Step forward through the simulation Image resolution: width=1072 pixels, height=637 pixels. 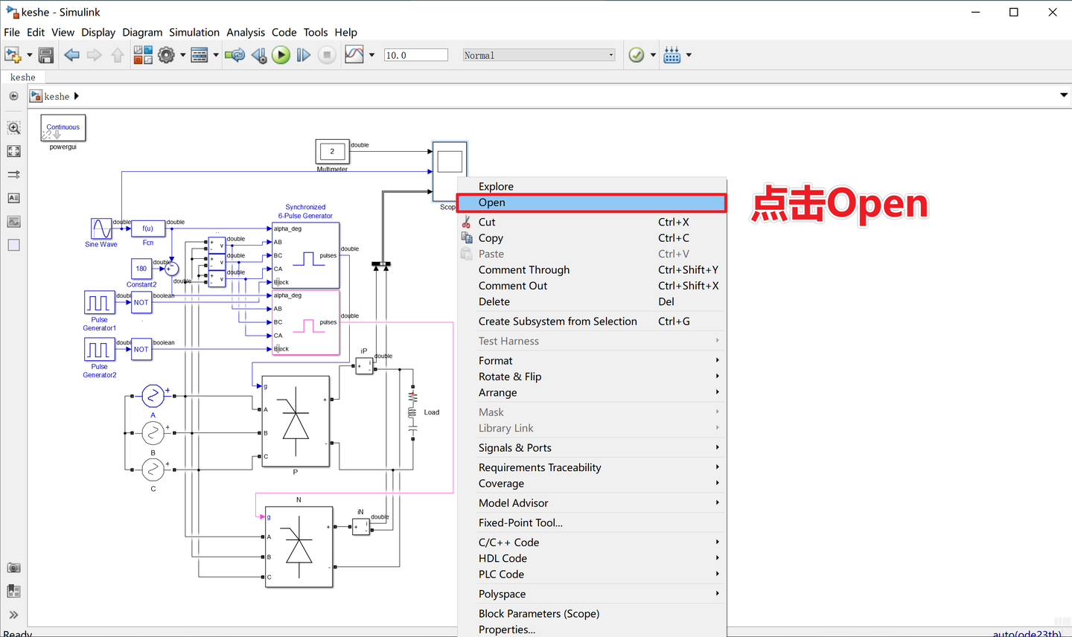[x=305, y=54]
